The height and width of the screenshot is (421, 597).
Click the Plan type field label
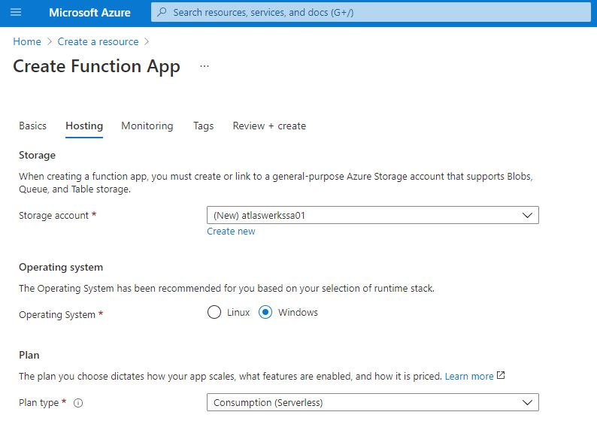39,403
